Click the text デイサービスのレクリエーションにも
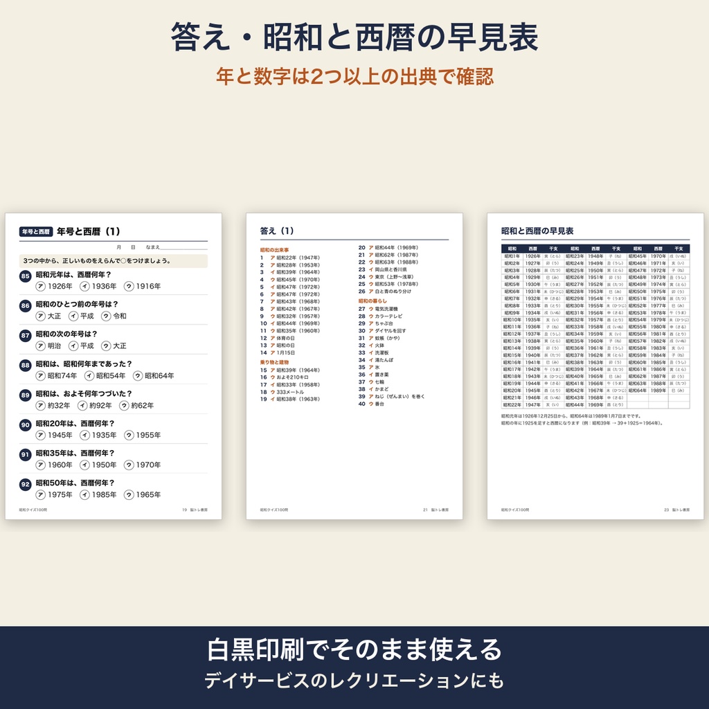Viewport: 709px width, 709px height. click(x=354, y=681)
